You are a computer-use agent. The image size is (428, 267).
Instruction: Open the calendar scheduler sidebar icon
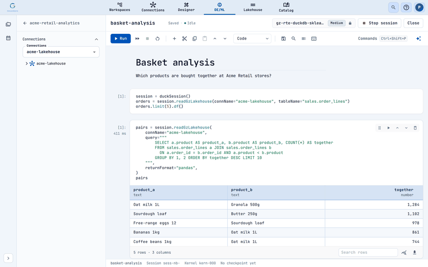click(8, 38)
